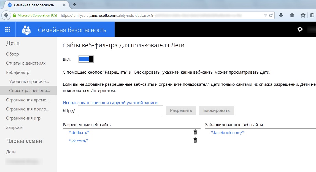316x172 pixels.
Task: Reload the page with the refresh icon
Action: coord(271,15)
